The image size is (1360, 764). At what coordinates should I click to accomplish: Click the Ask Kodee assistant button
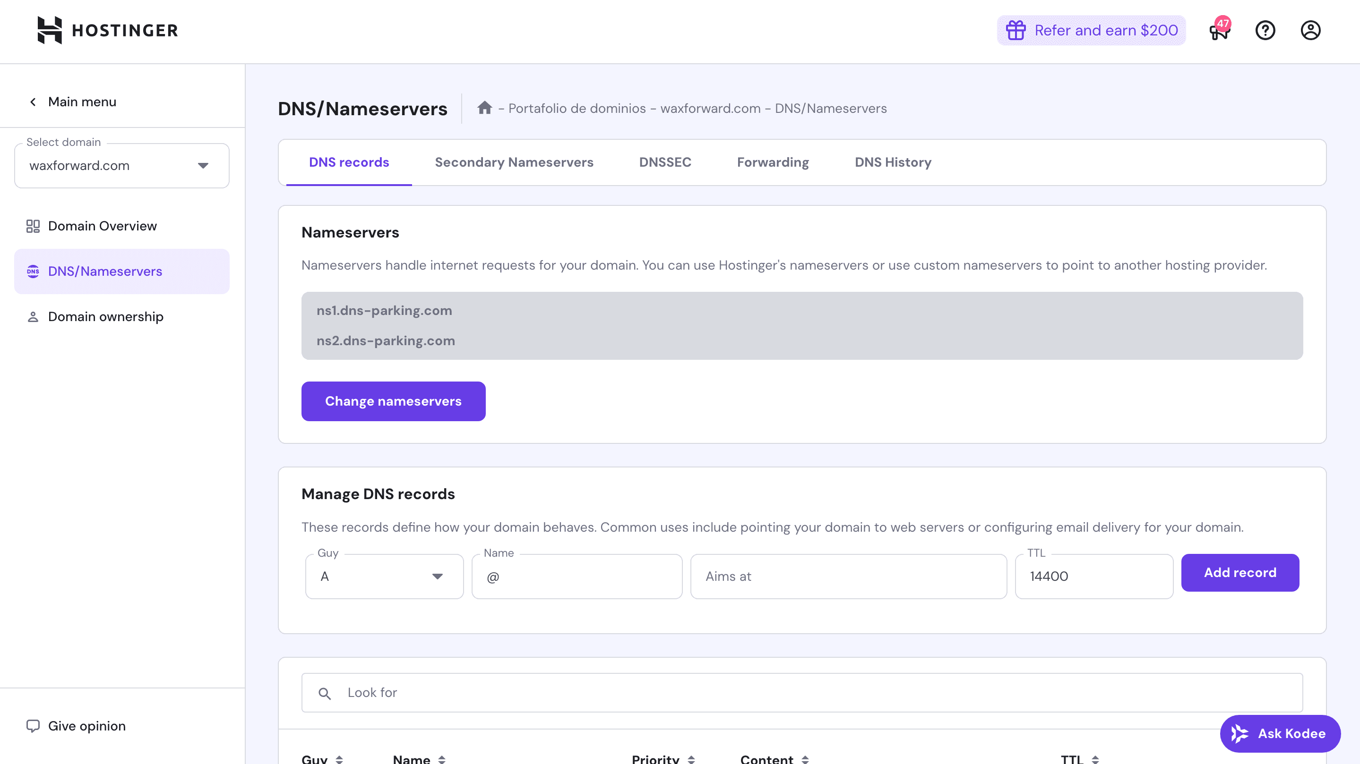[x=1280, y=733]
